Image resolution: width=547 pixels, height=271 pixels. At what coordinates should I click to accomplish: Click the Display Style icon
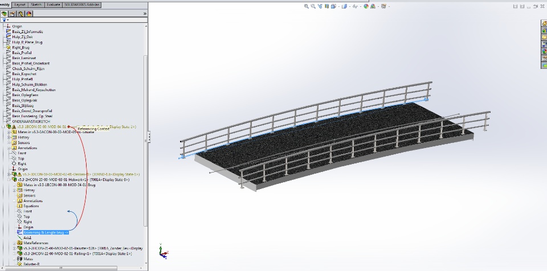344,6
